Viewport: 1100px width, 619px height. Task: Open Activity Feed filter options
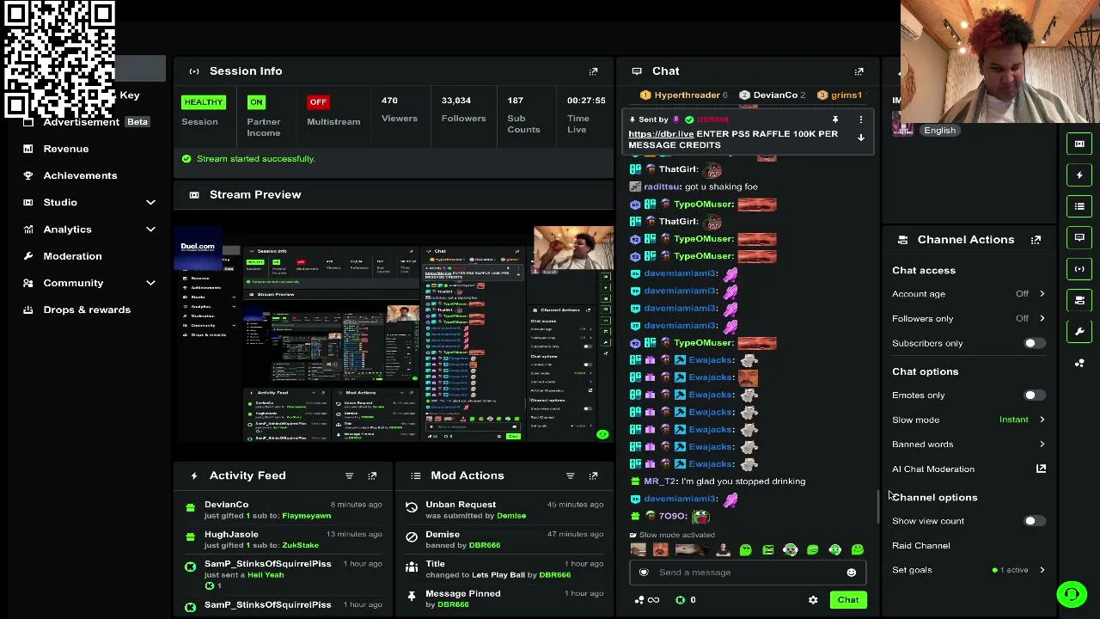[x=349, y=475]
